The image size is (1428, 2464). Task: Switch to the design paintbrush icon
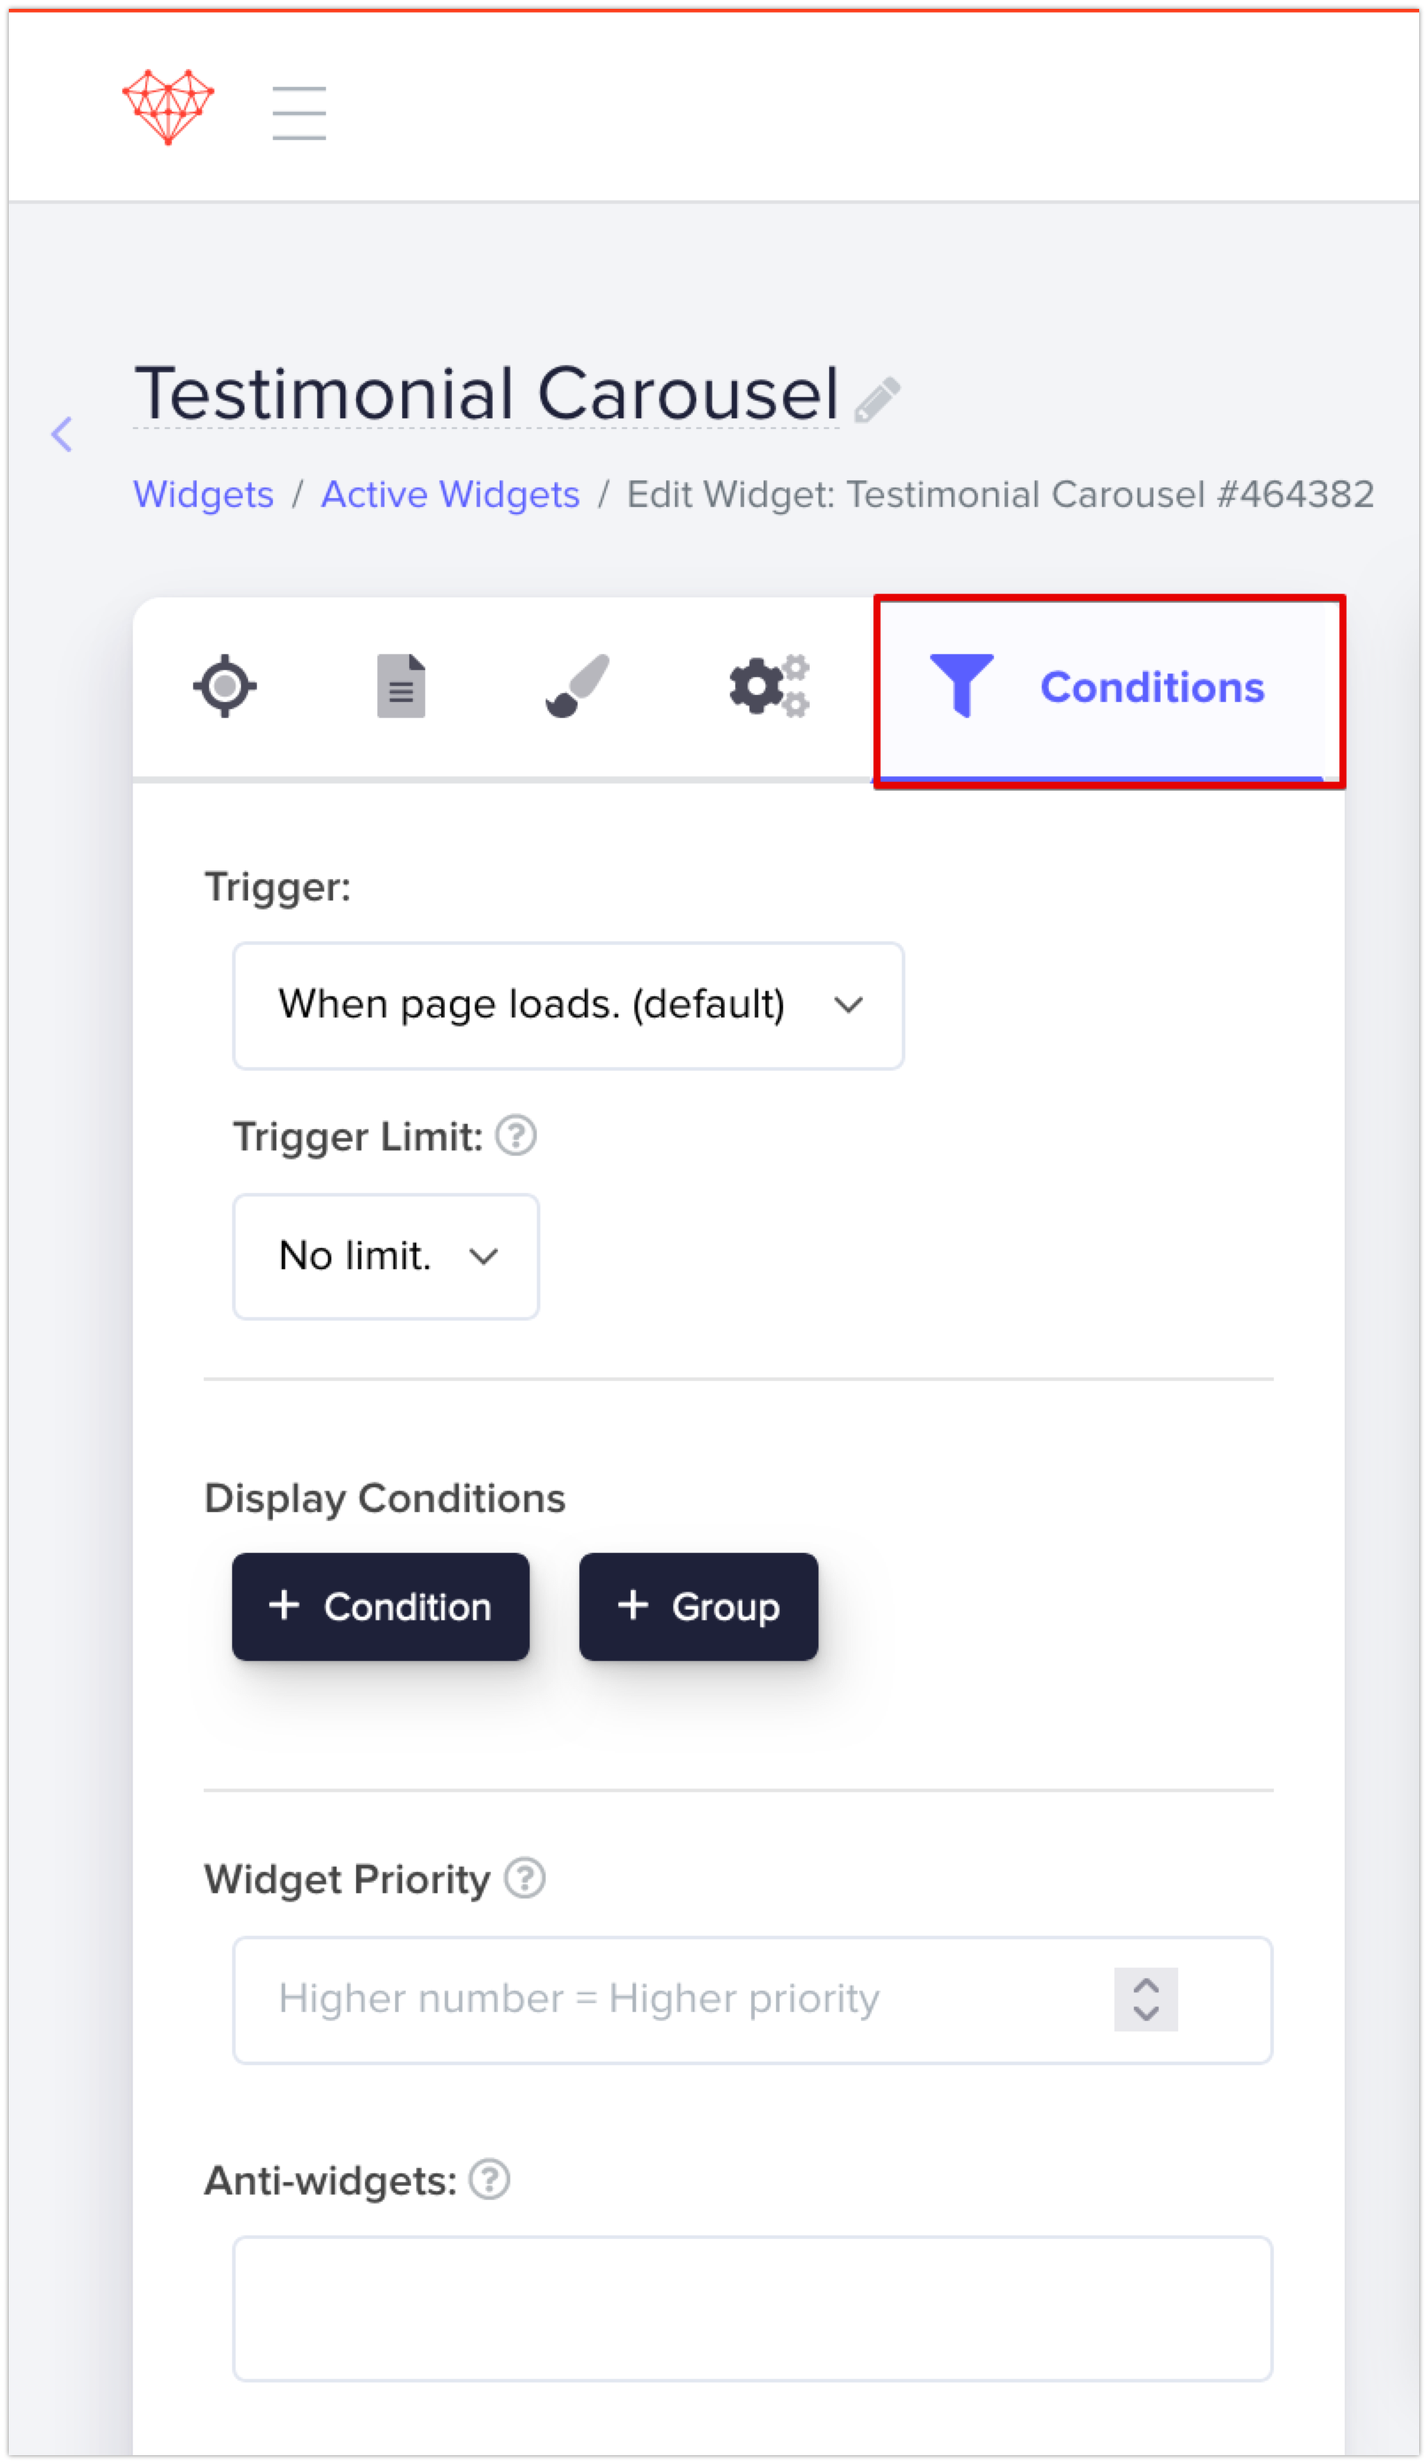click(577, 685)
